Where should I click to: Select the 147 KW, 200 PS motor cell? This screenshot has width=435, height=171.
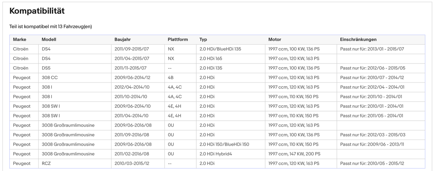[294, 154]
